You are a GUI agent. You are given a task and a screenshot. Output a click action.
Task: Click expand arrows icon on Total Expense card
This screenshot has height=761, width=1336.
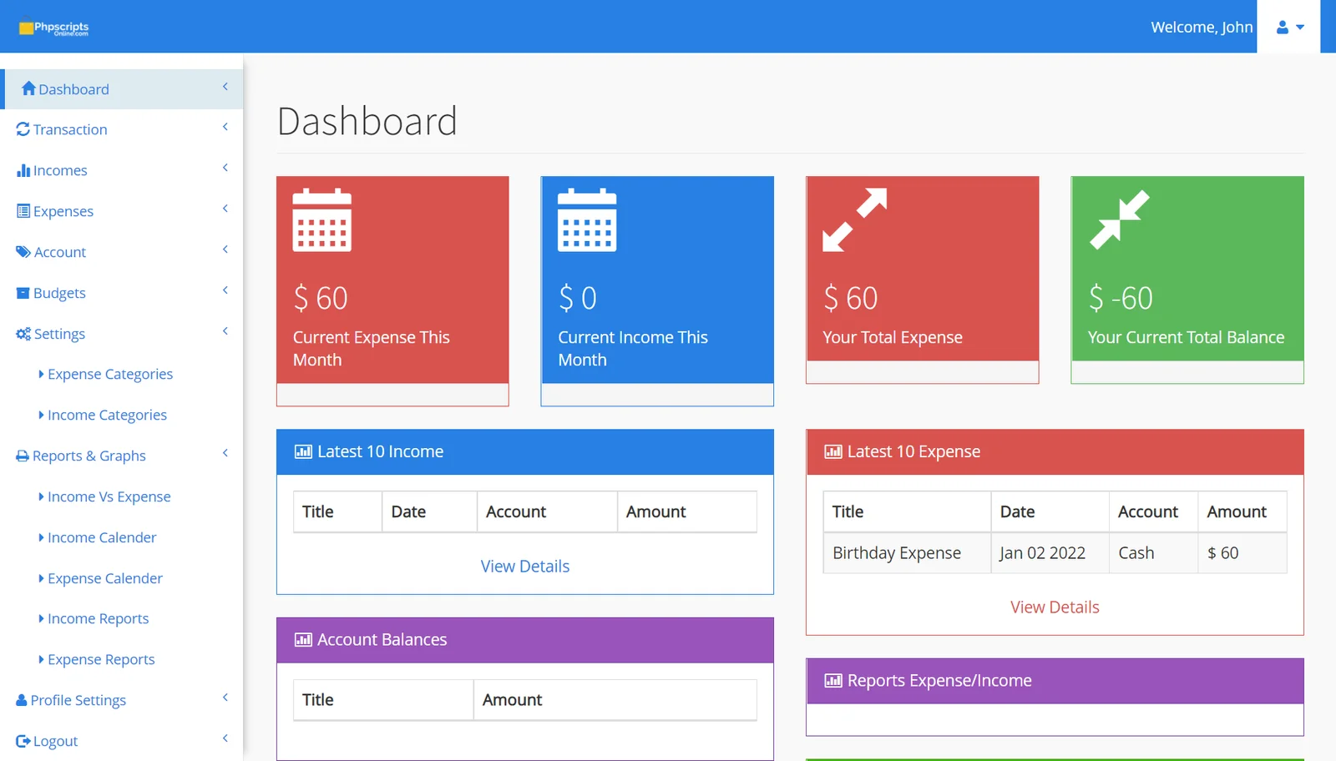854,219
